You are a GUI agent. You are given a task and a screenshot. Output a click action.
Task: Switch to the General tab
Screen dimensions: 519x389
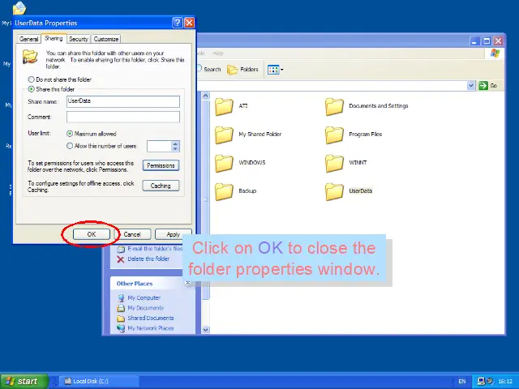click(x=29, y=39)
